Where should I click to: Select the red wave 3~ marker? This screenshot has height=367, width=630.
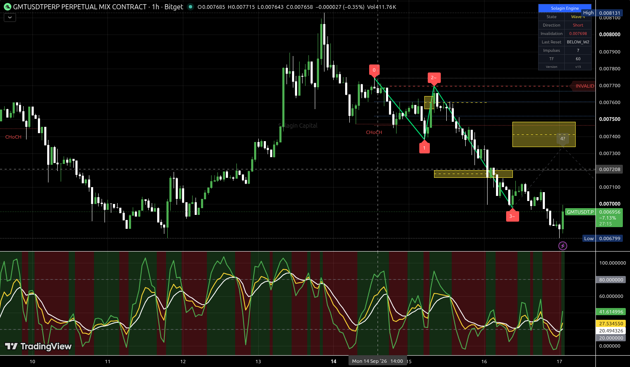512,216
